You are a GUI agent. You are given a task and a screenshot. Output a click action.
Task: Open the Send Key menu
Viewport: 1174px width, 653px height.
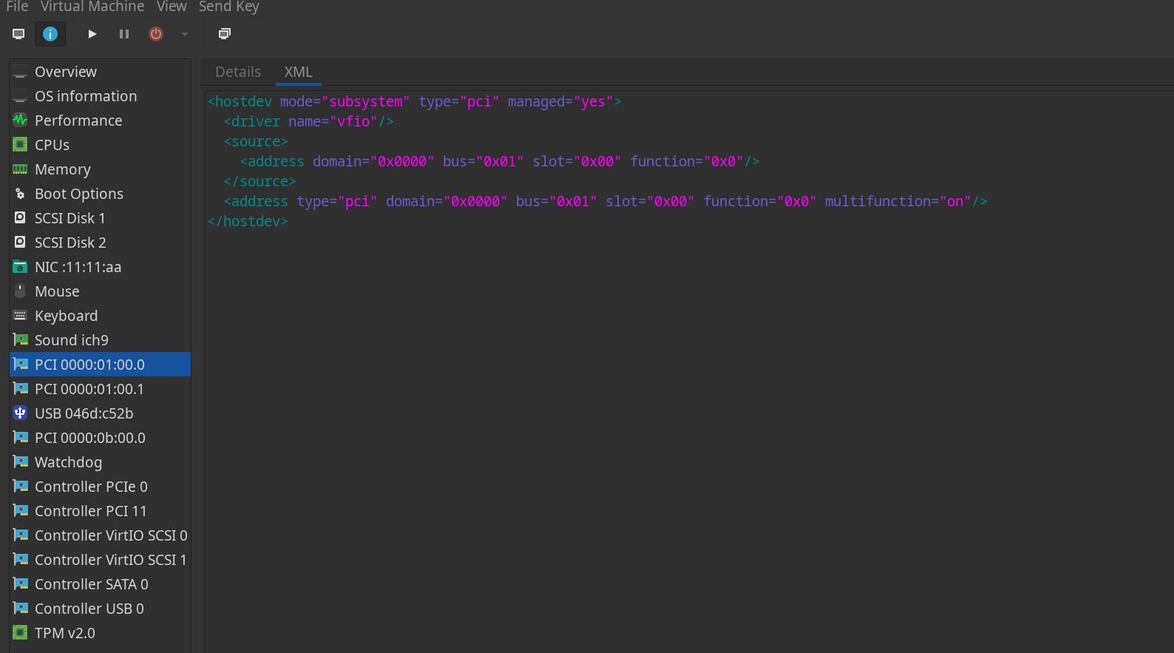pyautogui.click(x=228, y=7)
